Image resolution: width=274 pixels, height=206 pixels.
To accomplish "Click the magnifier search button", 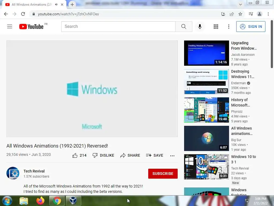I will pyautogui.click(x=184, y=27).
